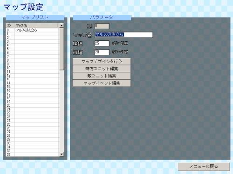Select map list row with ID 23
233x174 pixels.
point(33,117)
